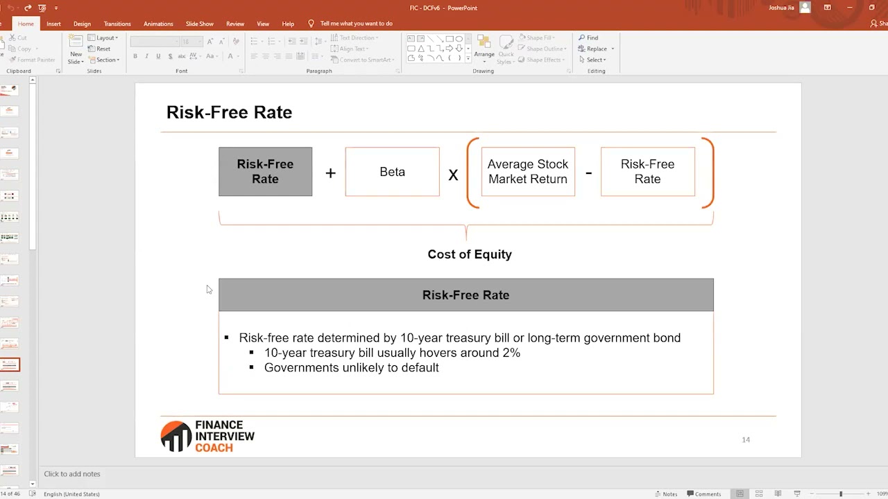This screenshot has width=888, height=499.
Task: Open the Section dropdown
Action: coord(103,60)
